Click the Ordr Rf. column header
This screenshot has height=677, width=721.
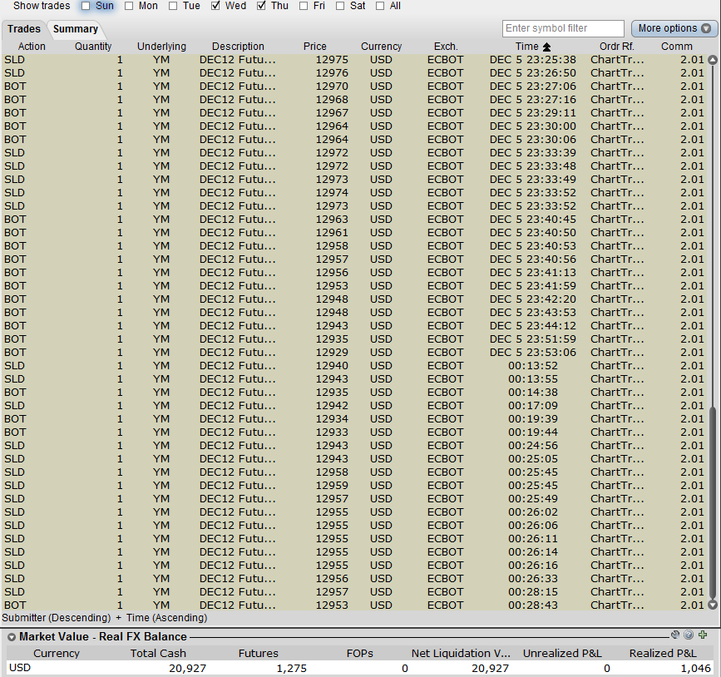(x=616, y=47)
